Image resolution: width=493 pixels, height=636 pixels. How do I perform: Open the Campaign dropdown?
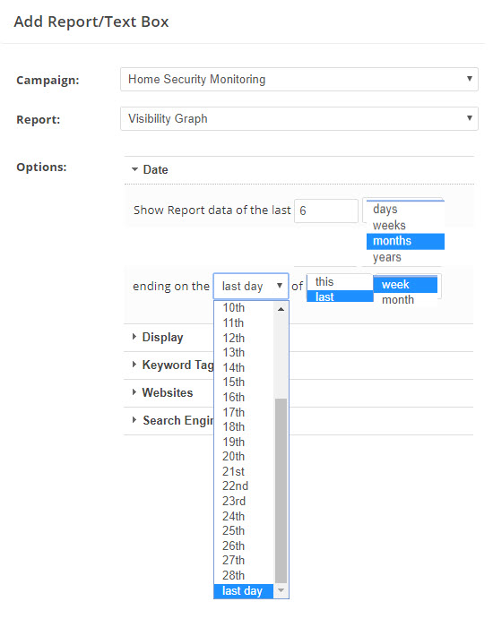click(299, 79)
